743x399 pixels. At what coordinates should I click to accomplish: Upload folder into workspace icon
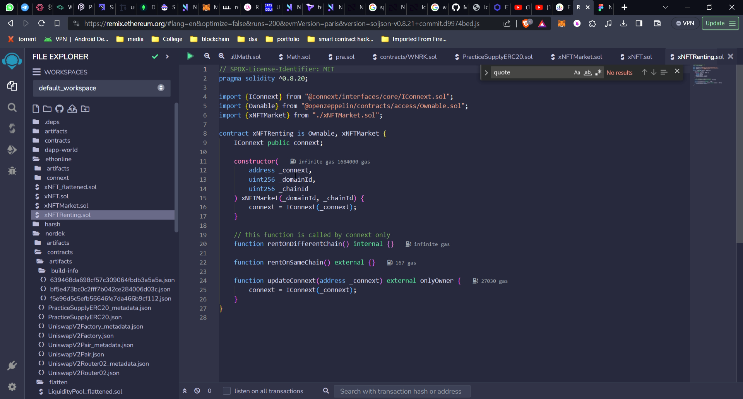point(85,109)
